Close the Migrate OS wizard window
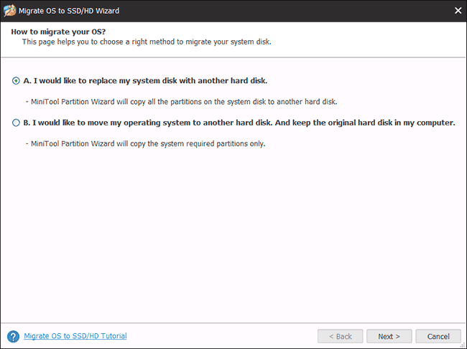The width and height of the screenshot is (467, 349). pos(458,10)
